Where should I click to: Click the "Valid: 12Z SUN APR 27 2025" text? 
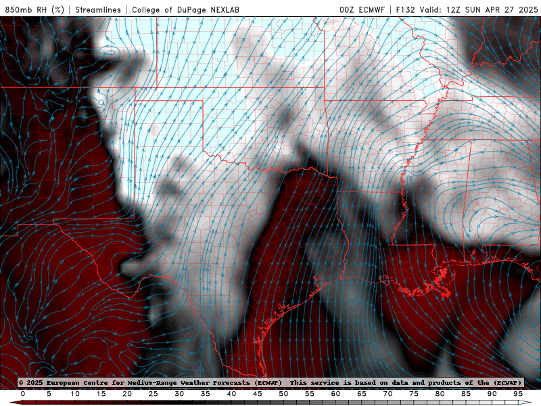click(x=479, y=9)
